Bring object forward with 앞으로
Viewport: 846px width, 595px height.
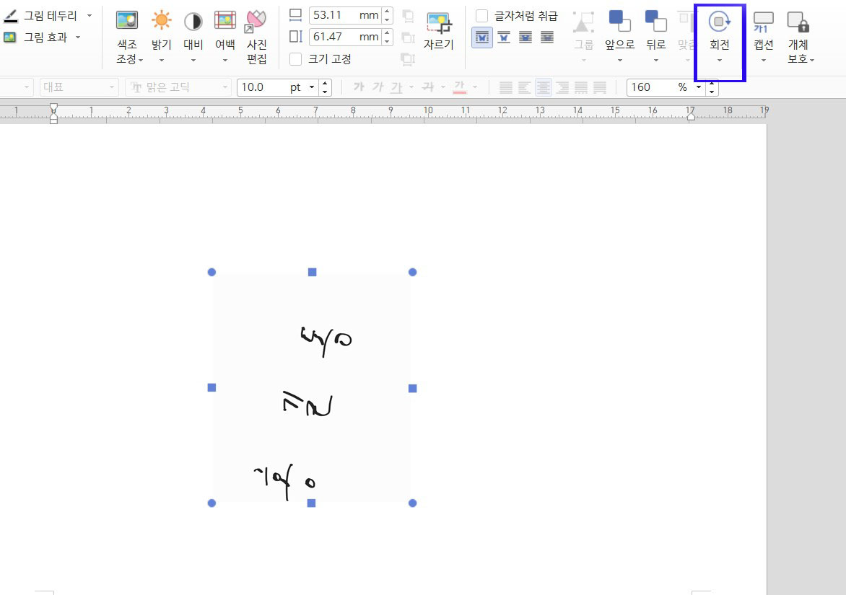click(x=619, y=38)
